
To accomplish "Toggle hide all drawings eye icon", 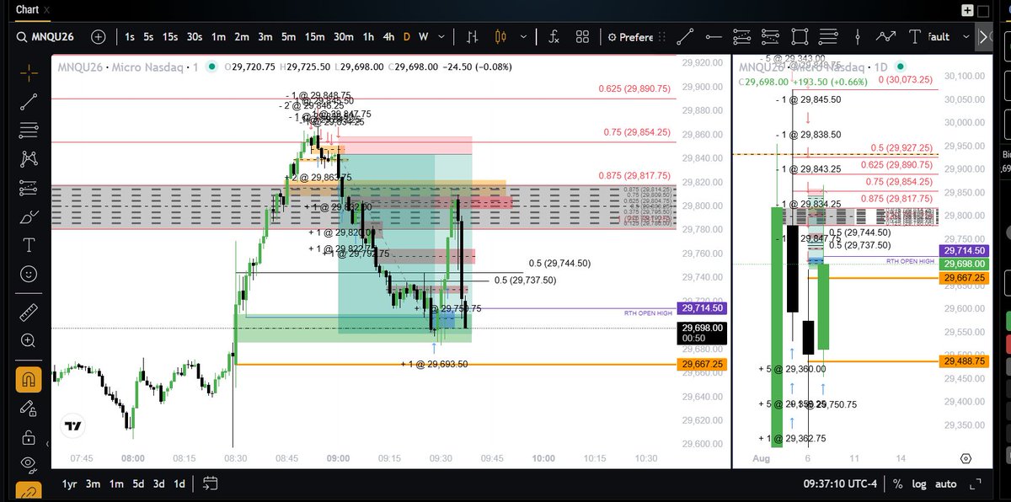I will [29, 463].
